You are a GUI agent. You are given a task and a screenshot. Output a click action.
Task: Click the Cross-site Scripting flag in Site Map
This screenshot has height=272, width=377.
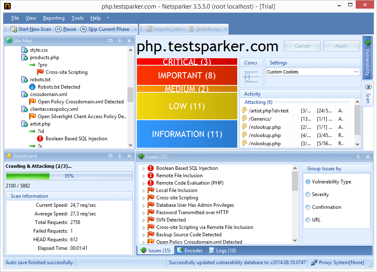(40, 72)
